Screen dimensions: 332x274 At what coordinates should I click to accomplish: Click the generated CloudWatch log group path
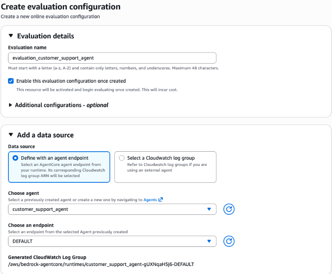point(101,264)
